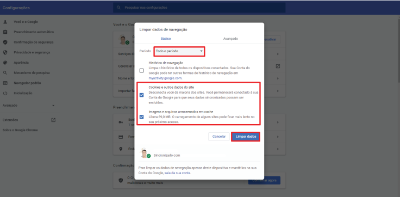Click the person icon for Você e o Google

click(5, 22)
